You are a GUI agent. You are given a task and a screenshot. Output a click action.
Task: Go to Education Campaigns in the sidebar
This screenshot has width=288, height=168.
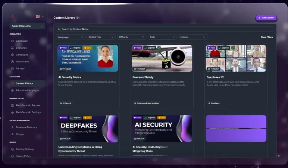[x=27, y=90]
